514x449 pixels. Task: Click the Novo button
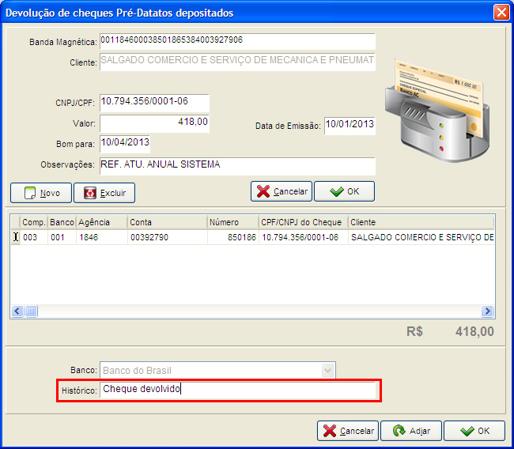(x=41, y=192)
